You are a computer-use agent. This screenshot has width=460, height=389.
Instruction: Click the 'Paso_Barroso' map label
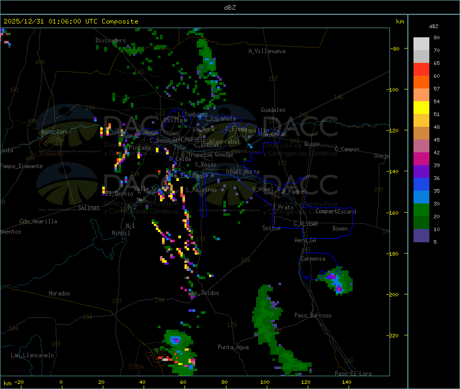(313, 316)
